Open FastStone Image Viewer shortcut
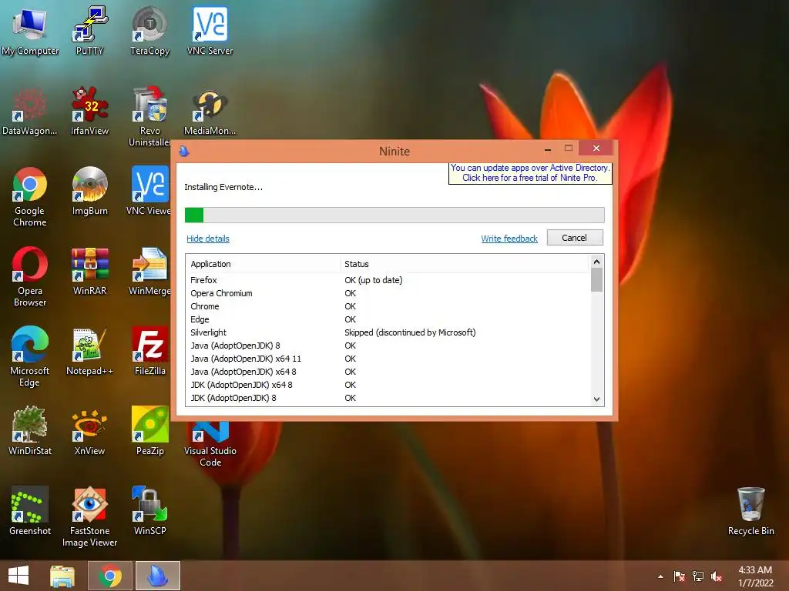Screen dimensions: 789x591 point(89,516)
